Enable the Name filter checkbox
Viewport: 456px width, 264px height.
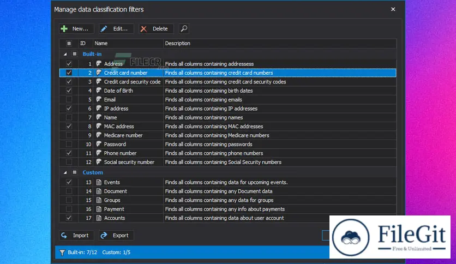(69, 117)
